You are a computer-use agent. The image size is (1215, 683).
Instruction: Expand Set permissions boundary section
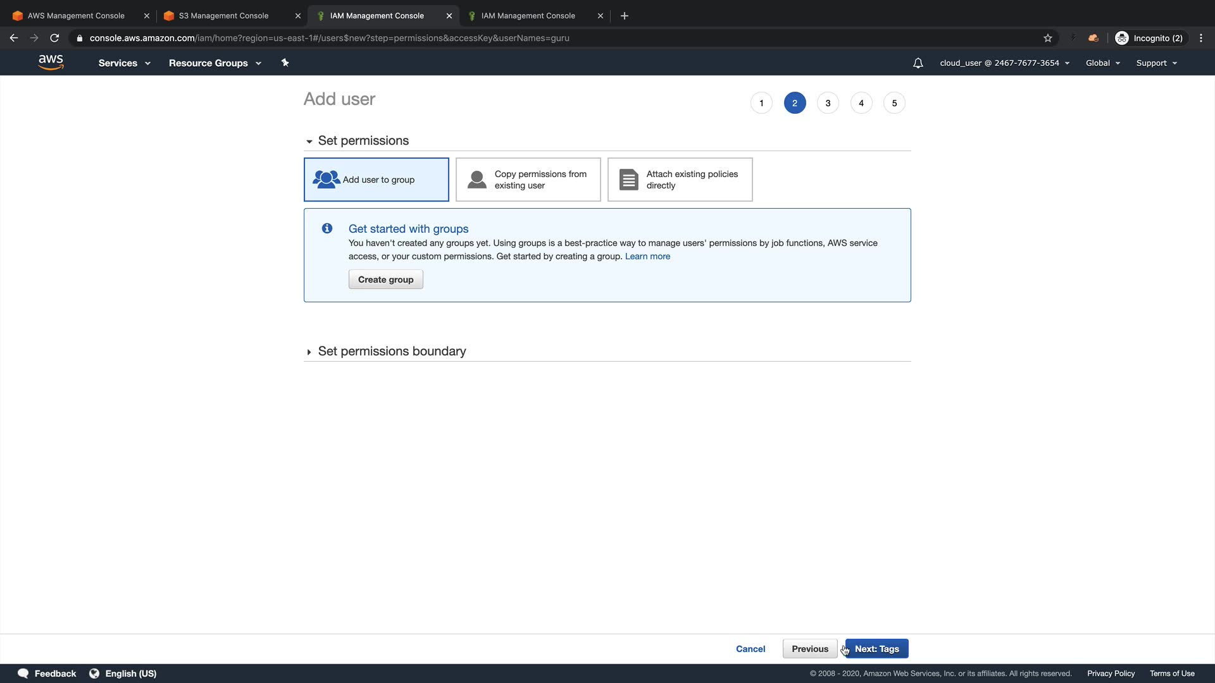click(x=391, y=352)
